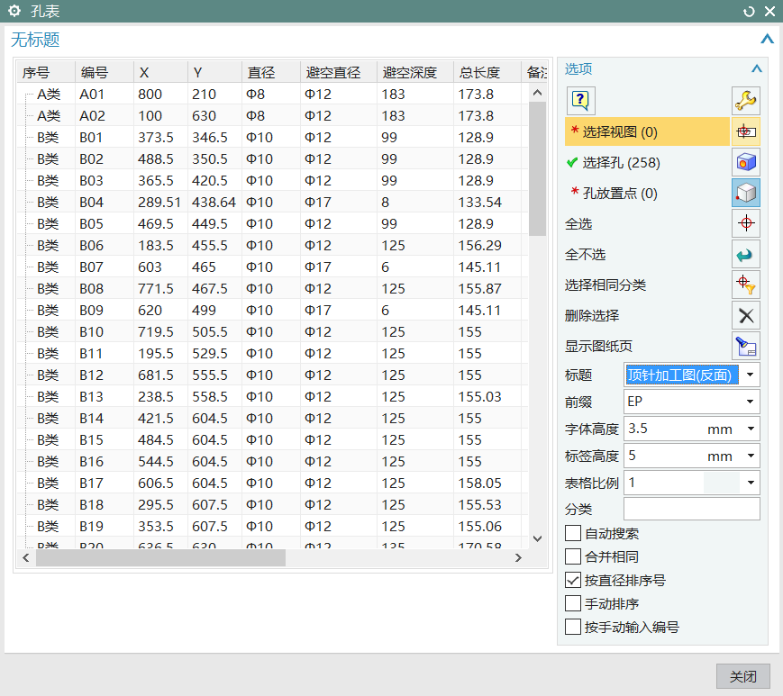The image size is (783, 696).
Task: Click the select hole cube icon
Action: coord(745,162)
